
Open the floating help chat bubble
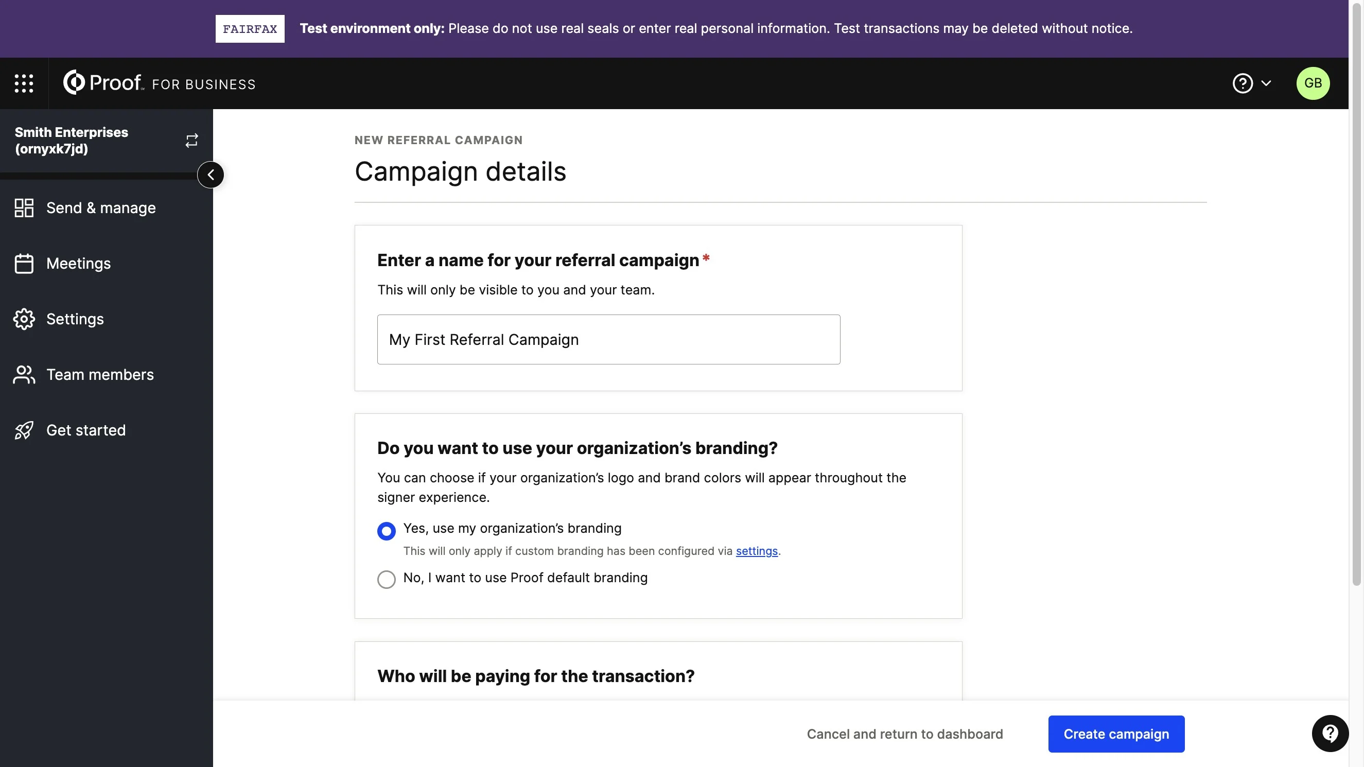coord(1330,734)
